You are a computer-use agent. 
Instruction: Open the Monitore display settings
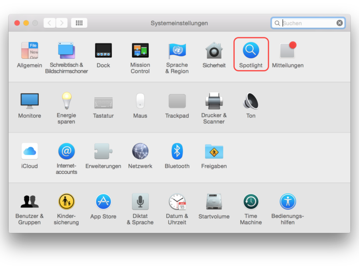(x=30, y=105)
